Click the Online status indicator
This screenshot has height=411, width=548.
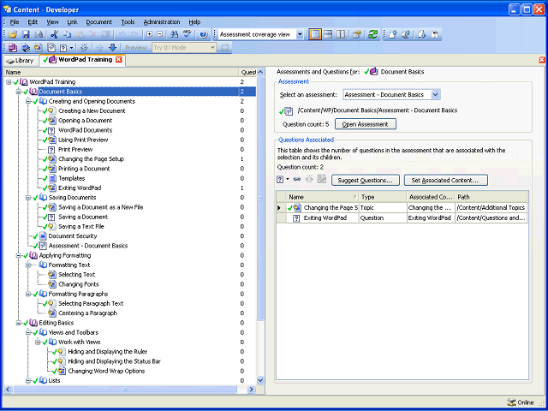(x=521, y=402)
